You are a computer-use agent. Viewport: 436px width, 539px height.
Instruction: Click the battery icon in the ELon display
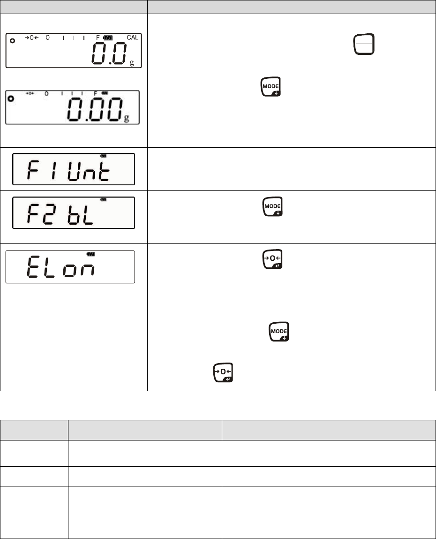[91, 254]
